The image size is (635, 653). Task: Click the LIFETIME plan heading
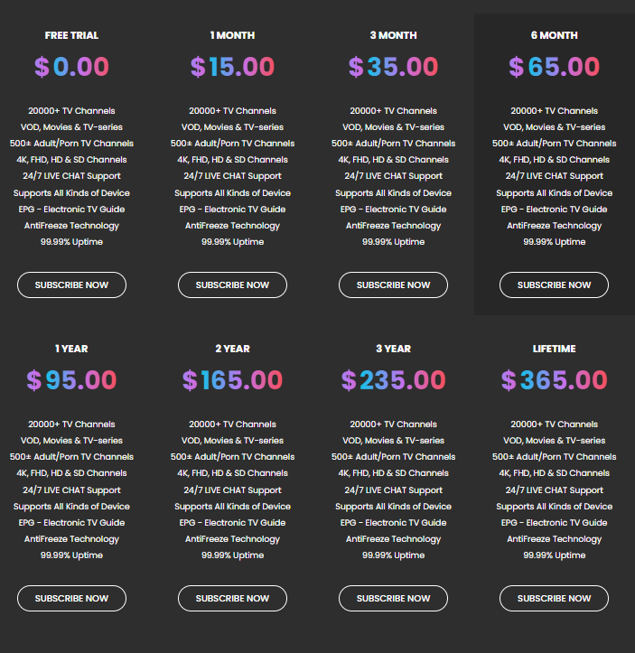tap(554, 349)
